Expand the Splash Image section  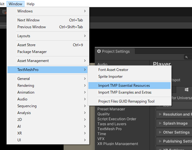pyautogui.click(x=174, y=123)
